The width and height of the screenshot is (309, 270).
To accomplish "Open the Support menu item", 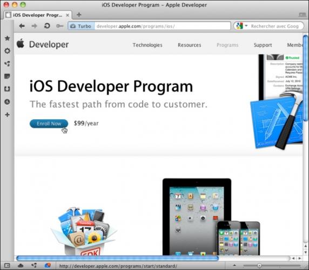I will pyautogui.click(x=263, y=45).
